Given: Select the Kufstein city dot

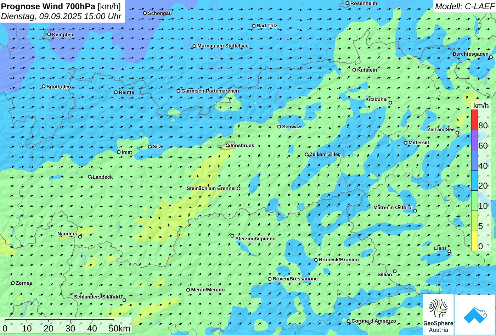Looking at the screenshot, I should click(x=354, y=70).
